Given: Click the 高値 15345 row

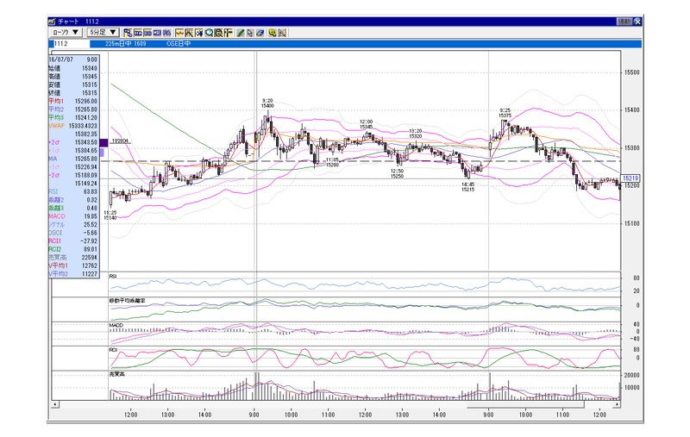Looking at the screenshot, I should (x=73, y=77).
